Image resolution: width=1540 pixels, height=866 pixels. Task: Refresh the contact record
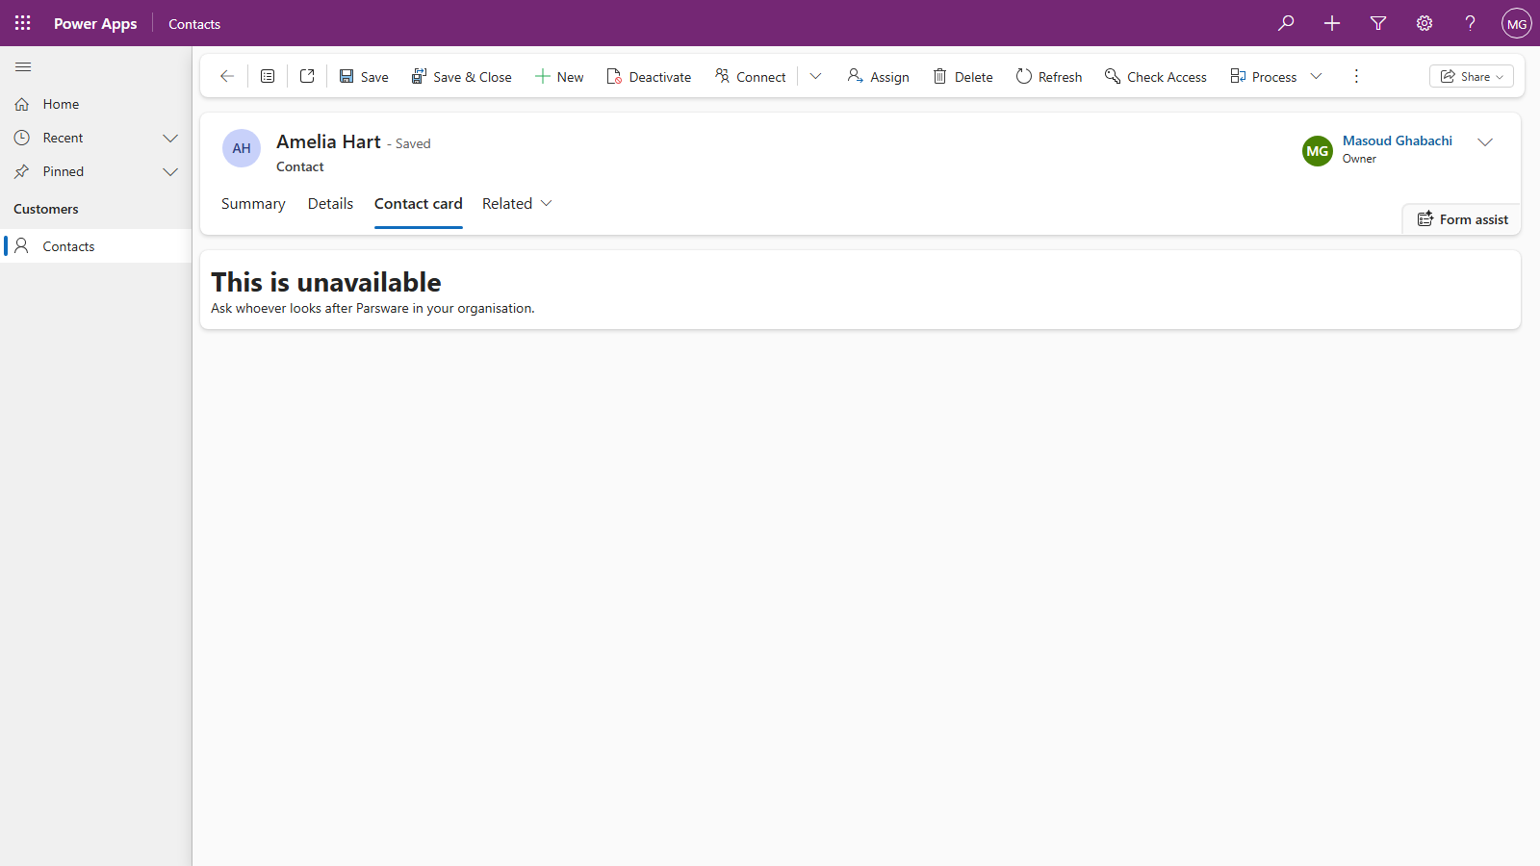[x=1049, y=77]
